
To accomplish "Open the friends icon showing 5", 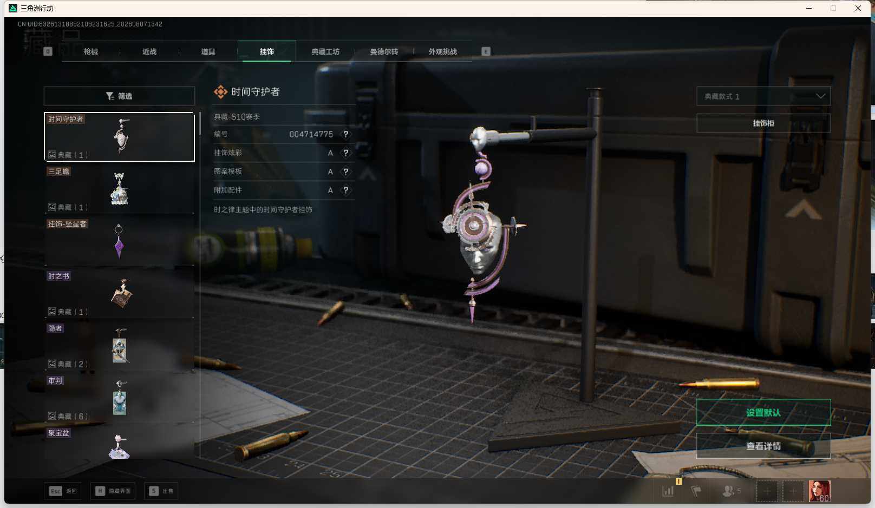I will [x=732, y=491].
